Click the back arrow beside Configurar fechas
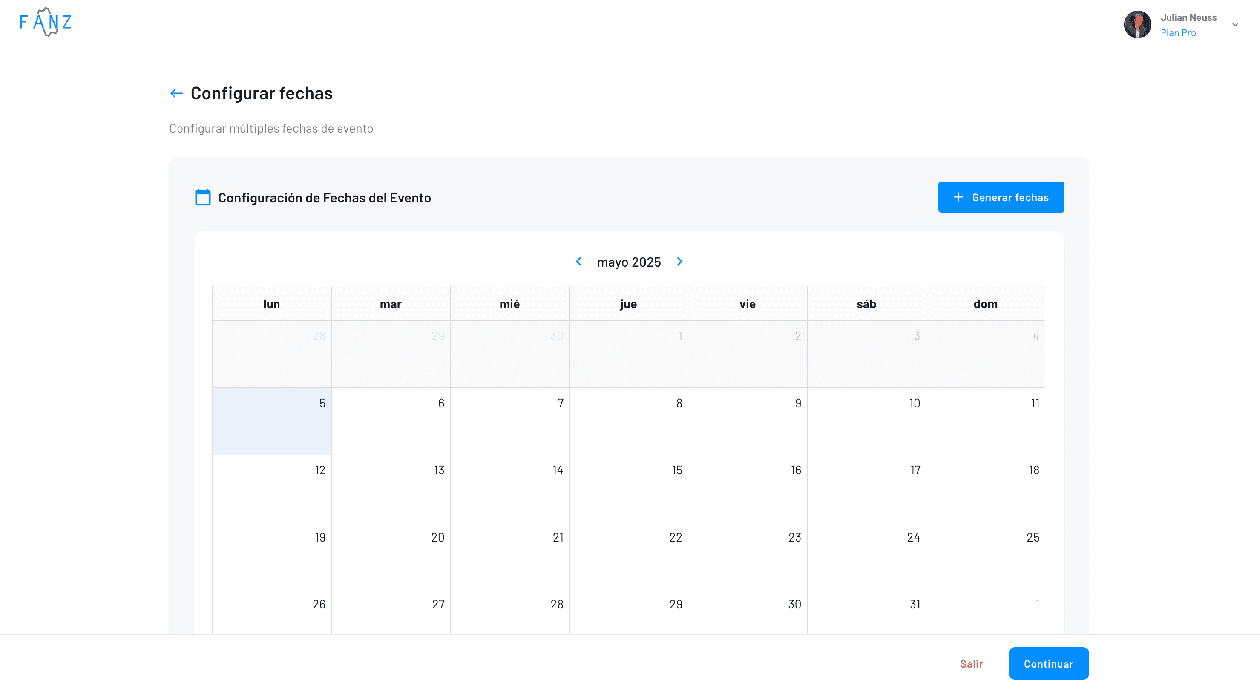 (x=176, y=93)
